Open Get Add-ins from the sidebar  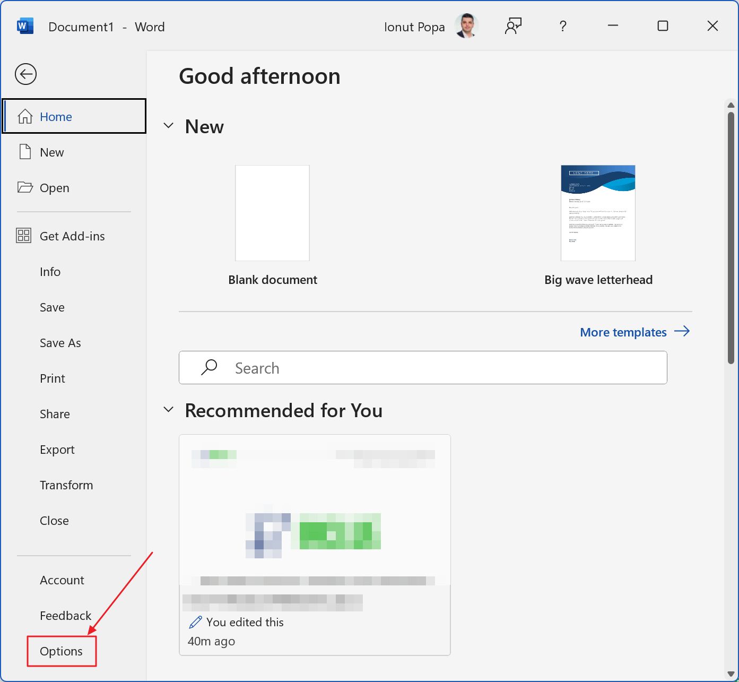pyautogui.click(x=74, y=236)
